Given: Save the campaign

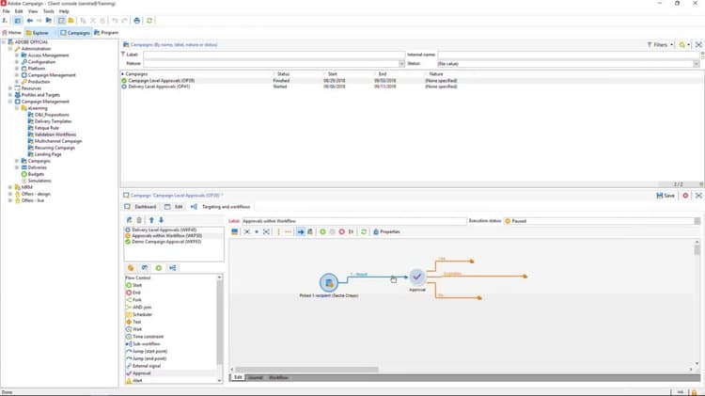Looking at the screenshot, I should (666, 196).
